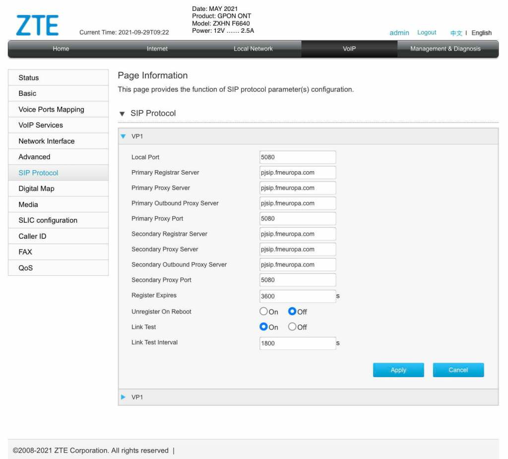
Task: Focus the Local Port input field
Action: tap(298, 157)
